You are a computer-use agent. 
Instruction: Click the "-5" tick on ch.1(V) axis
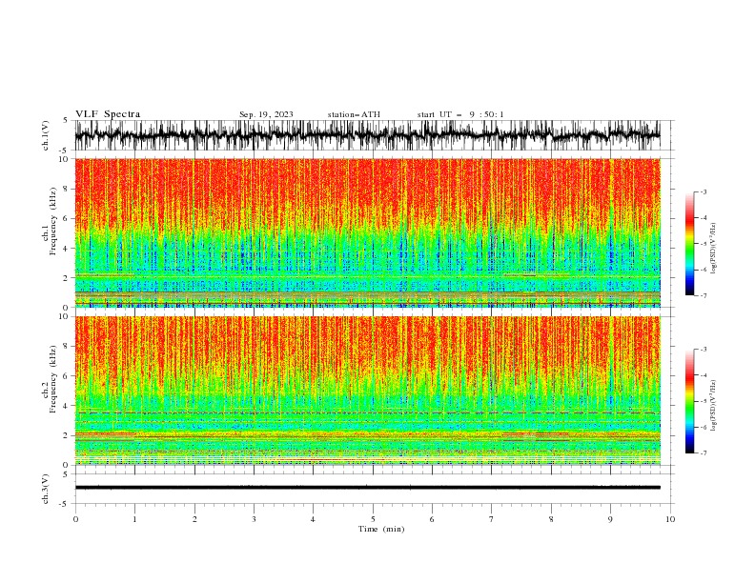tap(65, 151)
